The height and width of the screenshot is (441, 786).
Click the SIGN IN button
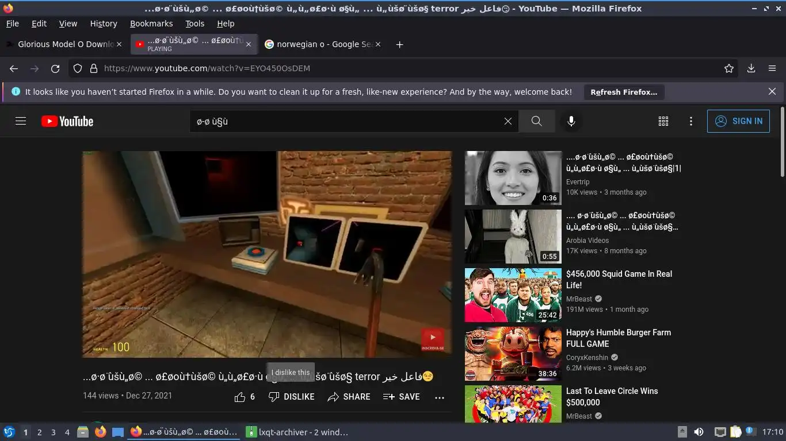coord(738,121)
